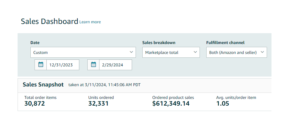Image resolution: width=283 pixels, height=119 pixels.
Task: Click the Fulfillment channel dropdown arrow
Action: coord(263,52)
